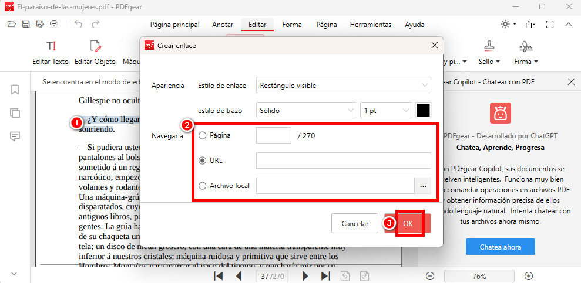Browse local file with ellipsis button
Screen dimensions: 581x283
click(x=423, y=186)
